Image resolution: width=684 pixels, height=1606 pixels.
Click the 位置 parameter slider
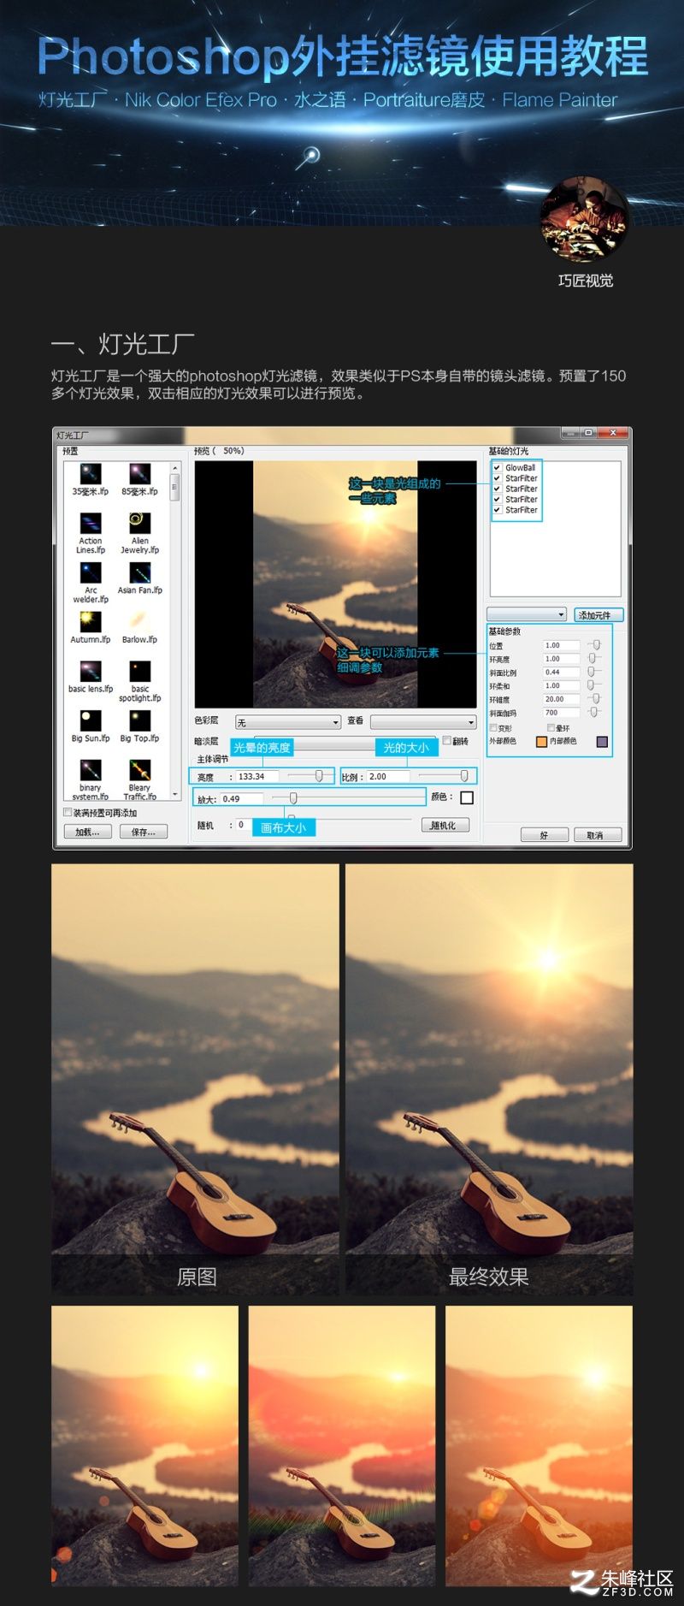(596, 645)
